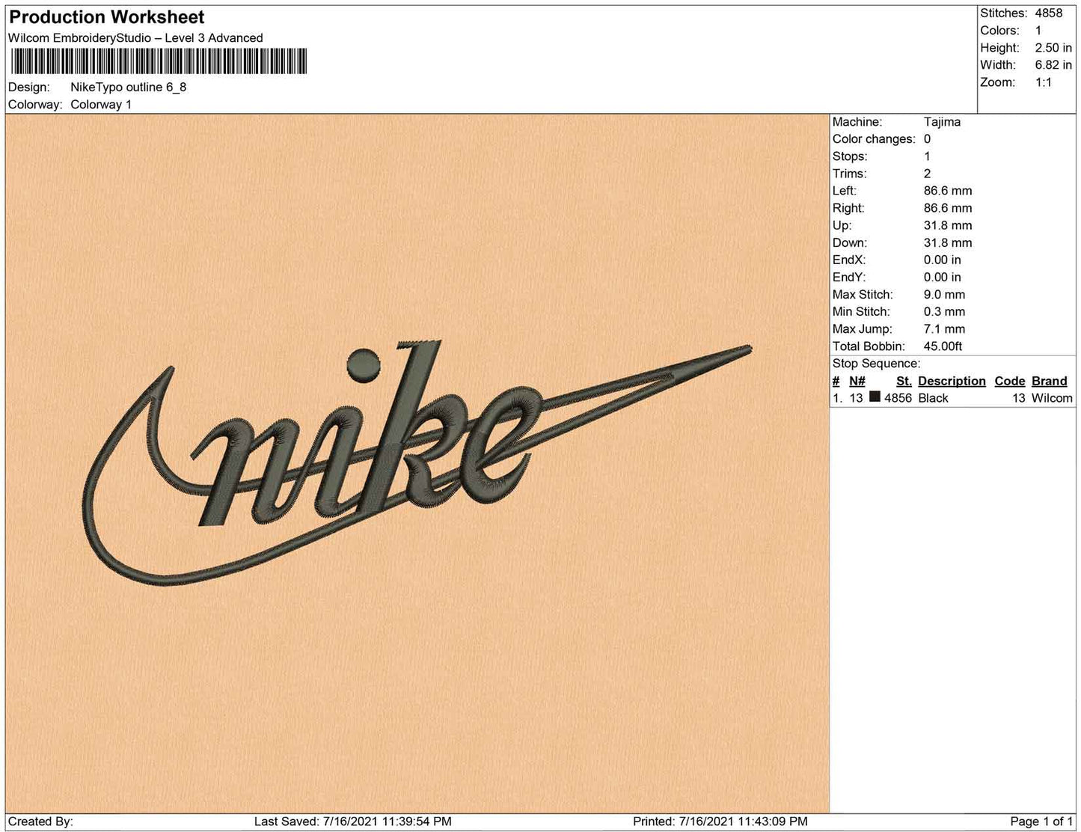The image size is (1081, 832).
Task: Click the Color changes value 0
Action: (928, 139)
